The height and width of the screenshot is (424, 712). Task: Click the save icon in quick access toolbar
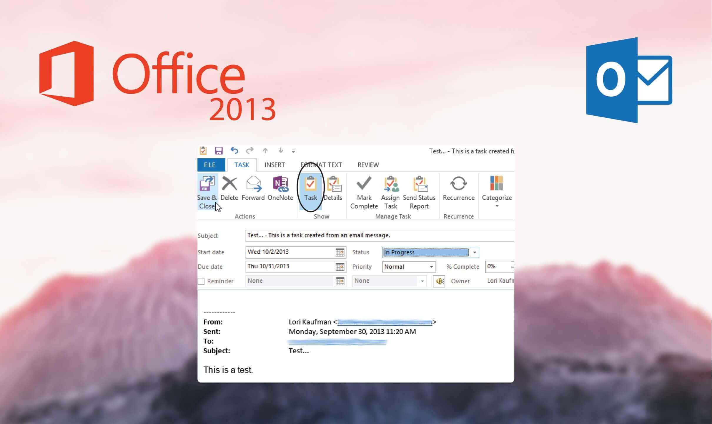219,151
